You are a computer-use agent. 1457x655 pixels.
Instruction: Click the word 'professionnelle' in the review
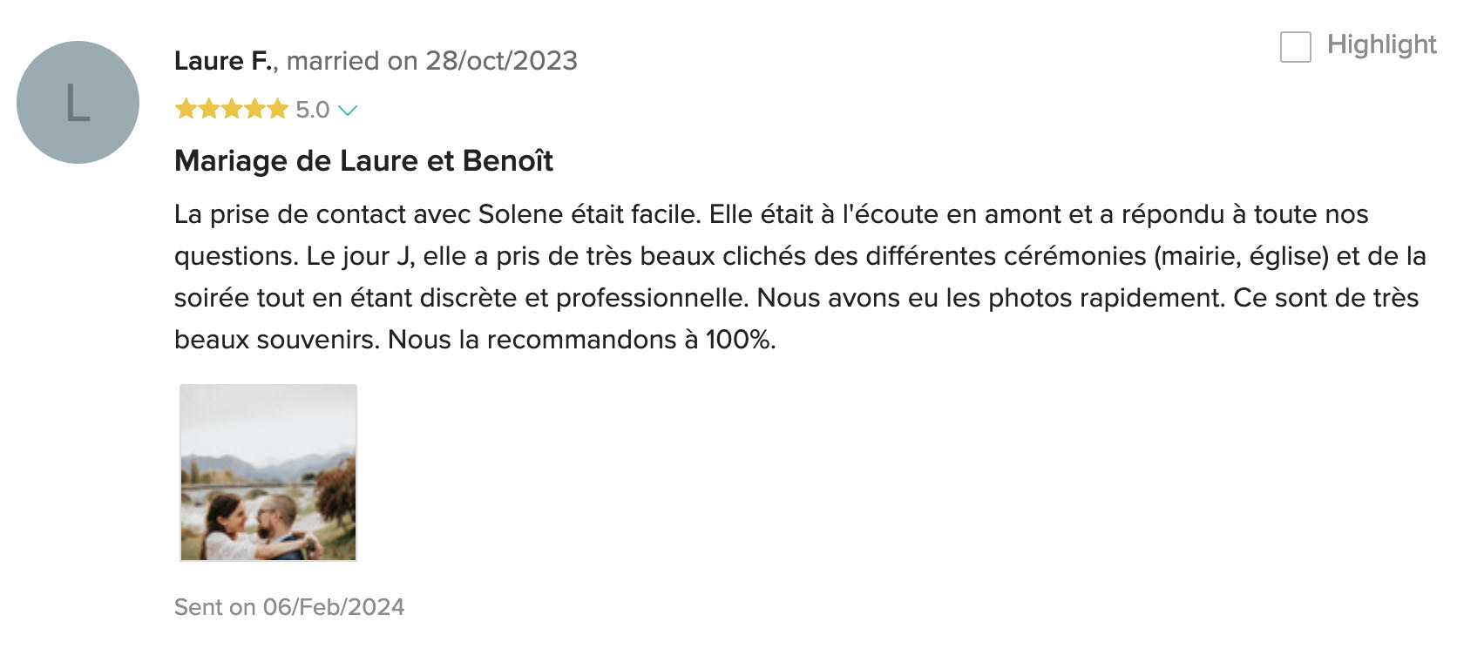(x=652, y=298)
